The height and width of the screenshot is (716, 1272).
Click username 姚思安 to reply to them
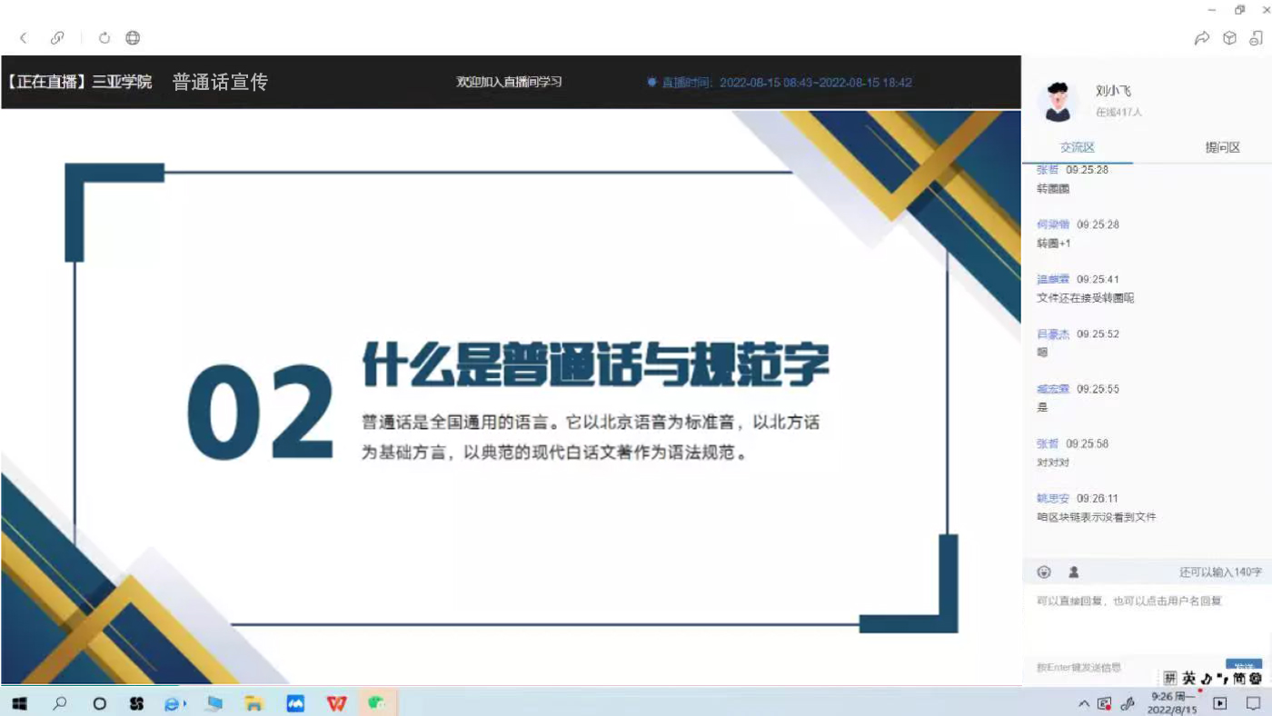1051,498
